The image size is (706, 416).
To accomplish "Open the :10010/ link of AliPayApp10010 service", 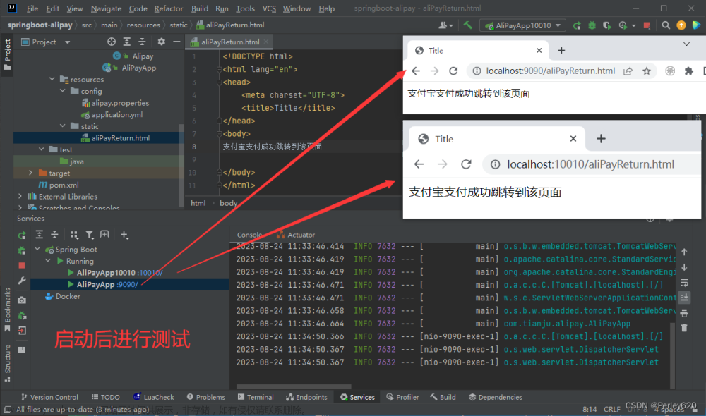I will 150,273.
